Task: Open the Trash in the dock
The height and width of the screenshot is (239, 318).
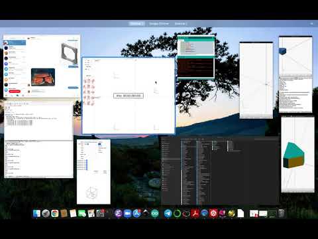Action: pyautogui.click(x=281, y=214)
